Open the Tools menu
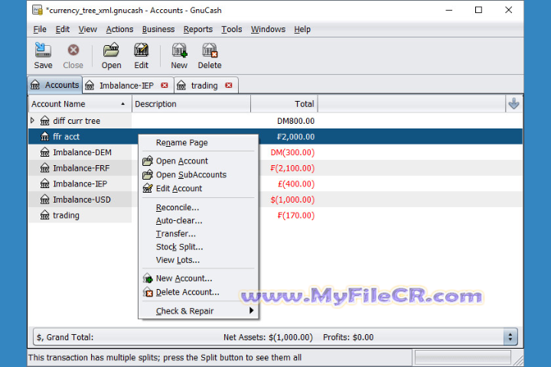The image size is (551, 367). pos(232,30)
